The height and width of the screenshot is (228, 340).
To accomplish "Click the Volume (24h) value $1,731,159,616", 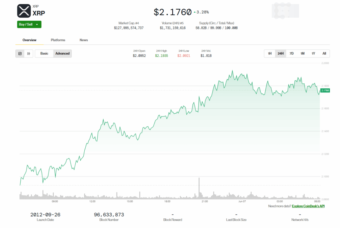I will (x=173, y=28).
